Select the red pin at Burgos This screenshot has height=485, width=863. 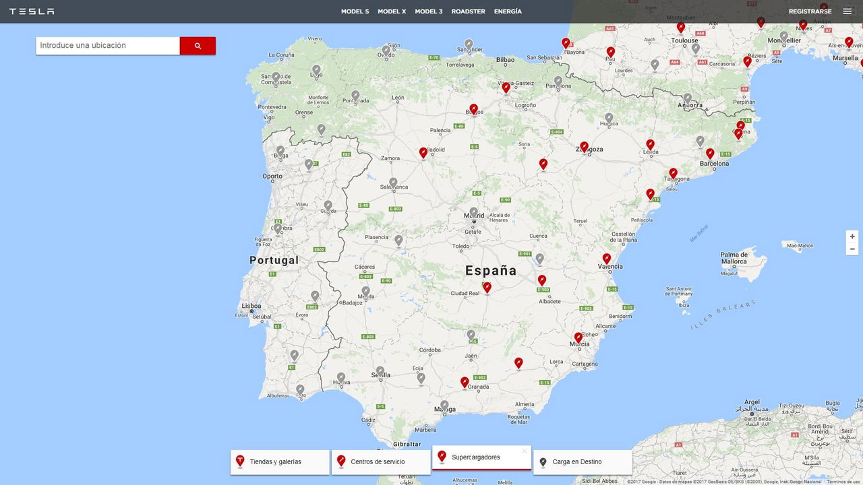(474, 109)
